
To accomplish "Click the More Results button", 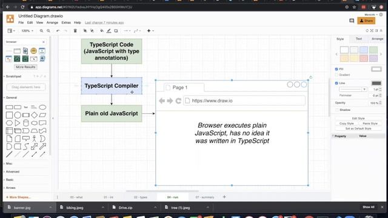I will click(x=25, y=67).
